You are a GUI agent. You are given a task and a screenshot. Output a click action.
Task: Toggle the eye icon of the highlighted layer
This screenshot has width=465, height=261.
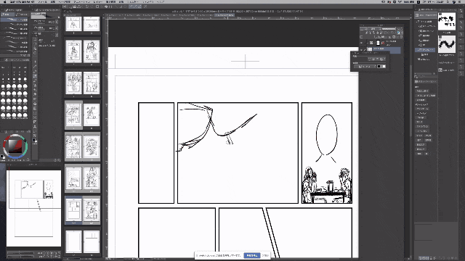point(362,49)
